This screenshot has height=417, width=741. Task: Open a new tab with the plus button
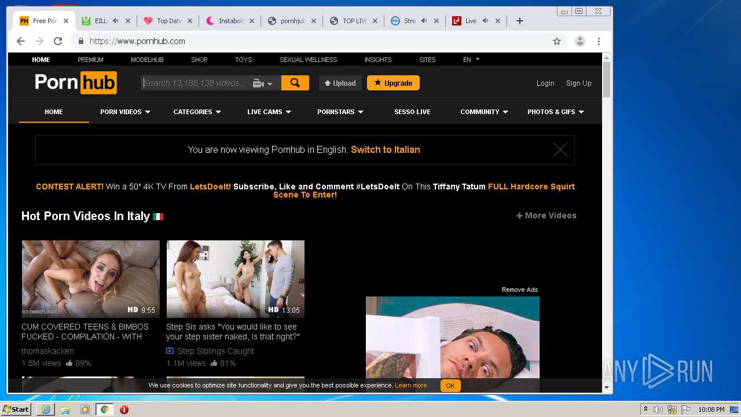pos(520,21)
